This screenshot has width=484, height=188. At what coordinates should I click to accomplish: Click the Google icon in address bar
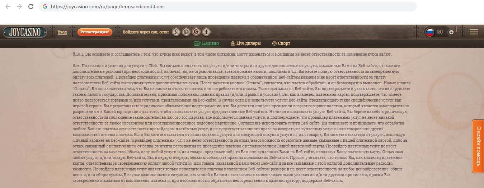tap(45, 6)
